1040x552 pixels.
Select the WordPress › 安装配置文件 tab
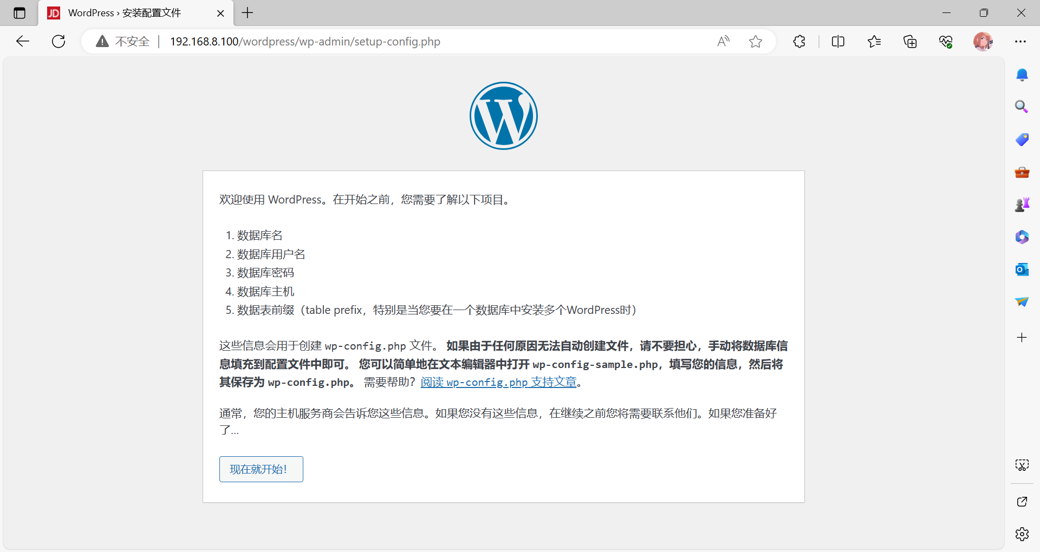[x=136, y=13]
